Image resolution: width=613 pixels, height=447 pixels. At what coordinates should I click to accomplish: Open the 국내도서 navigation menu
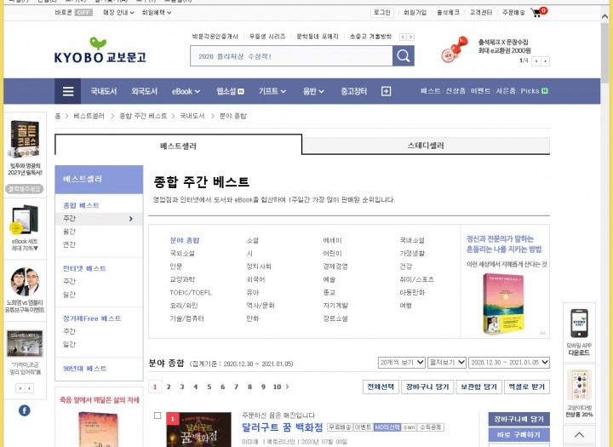click(x=104, y=91)
